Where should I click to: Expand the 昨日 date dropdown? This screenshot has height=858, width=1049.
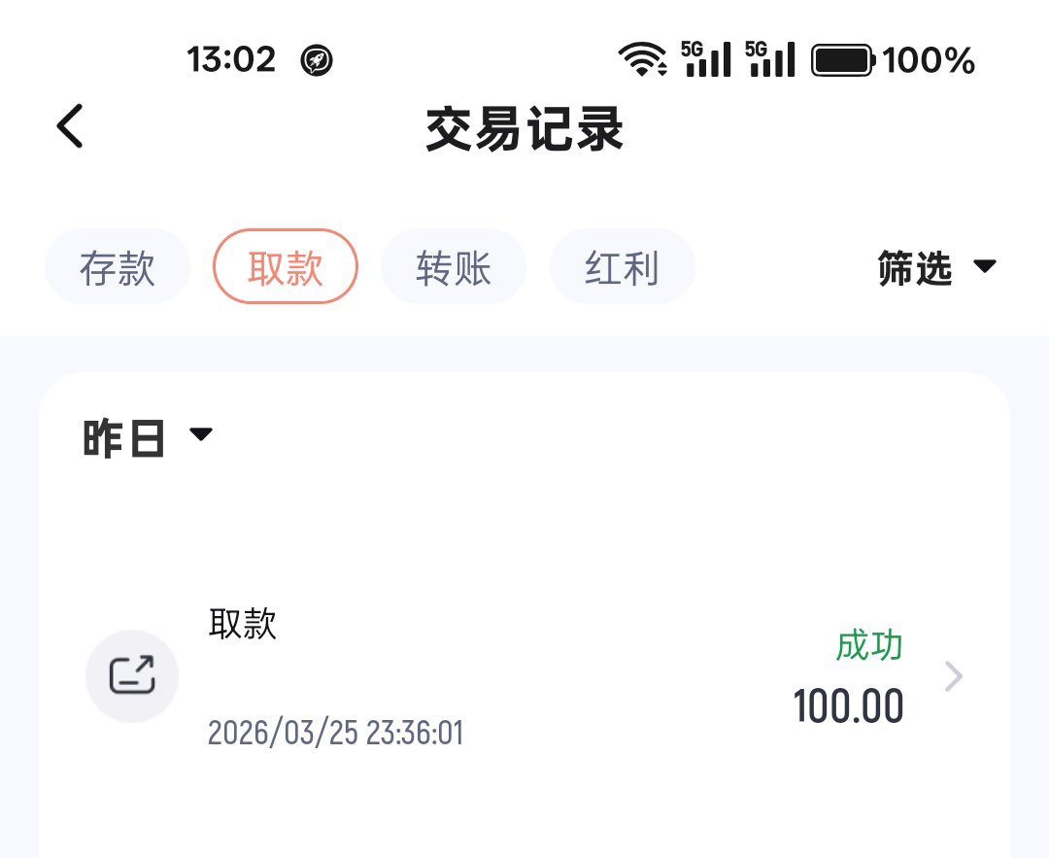(148, 439)
